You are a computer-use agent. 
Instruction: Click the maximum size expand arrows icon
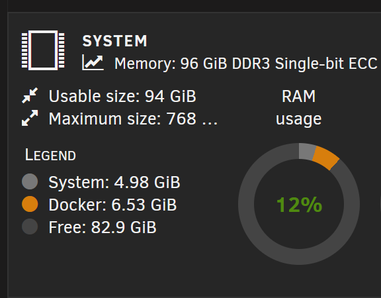pyautogui.click(x=30, y=118)
